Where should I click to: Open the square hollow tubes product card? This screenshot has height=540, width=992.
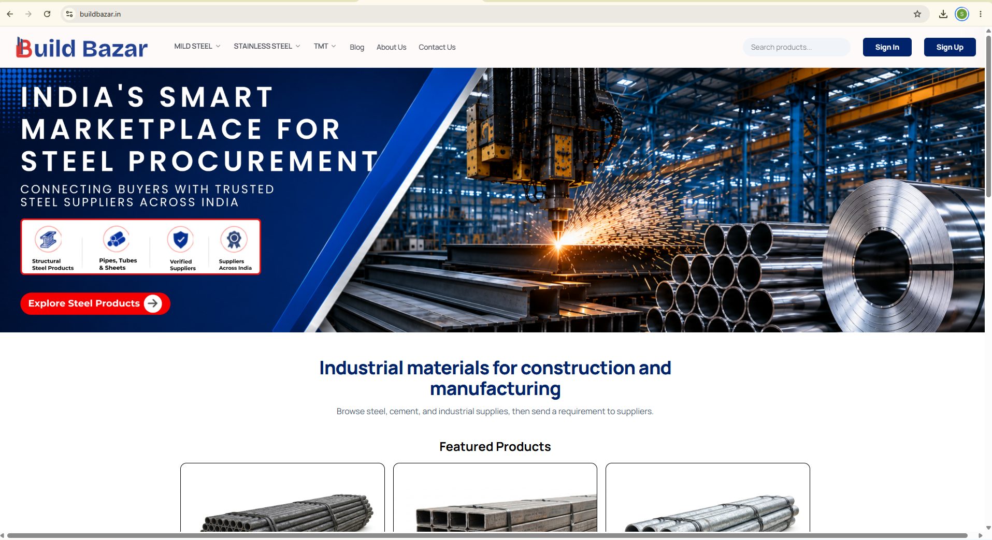click(495, 498)
